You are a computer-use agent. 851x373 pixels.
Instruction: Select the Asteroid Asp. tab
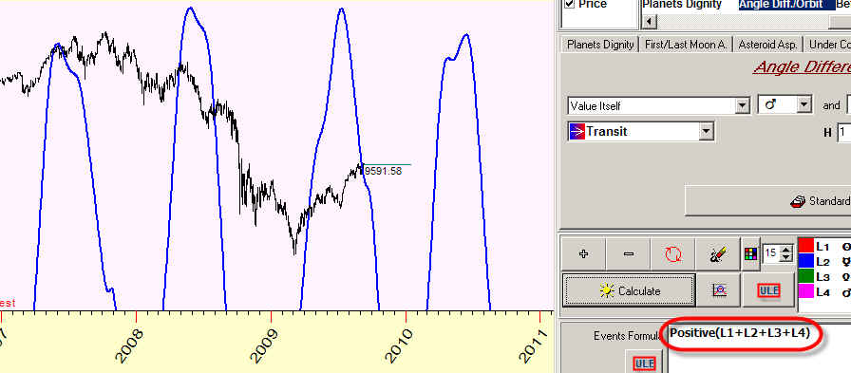pos(768,45)
